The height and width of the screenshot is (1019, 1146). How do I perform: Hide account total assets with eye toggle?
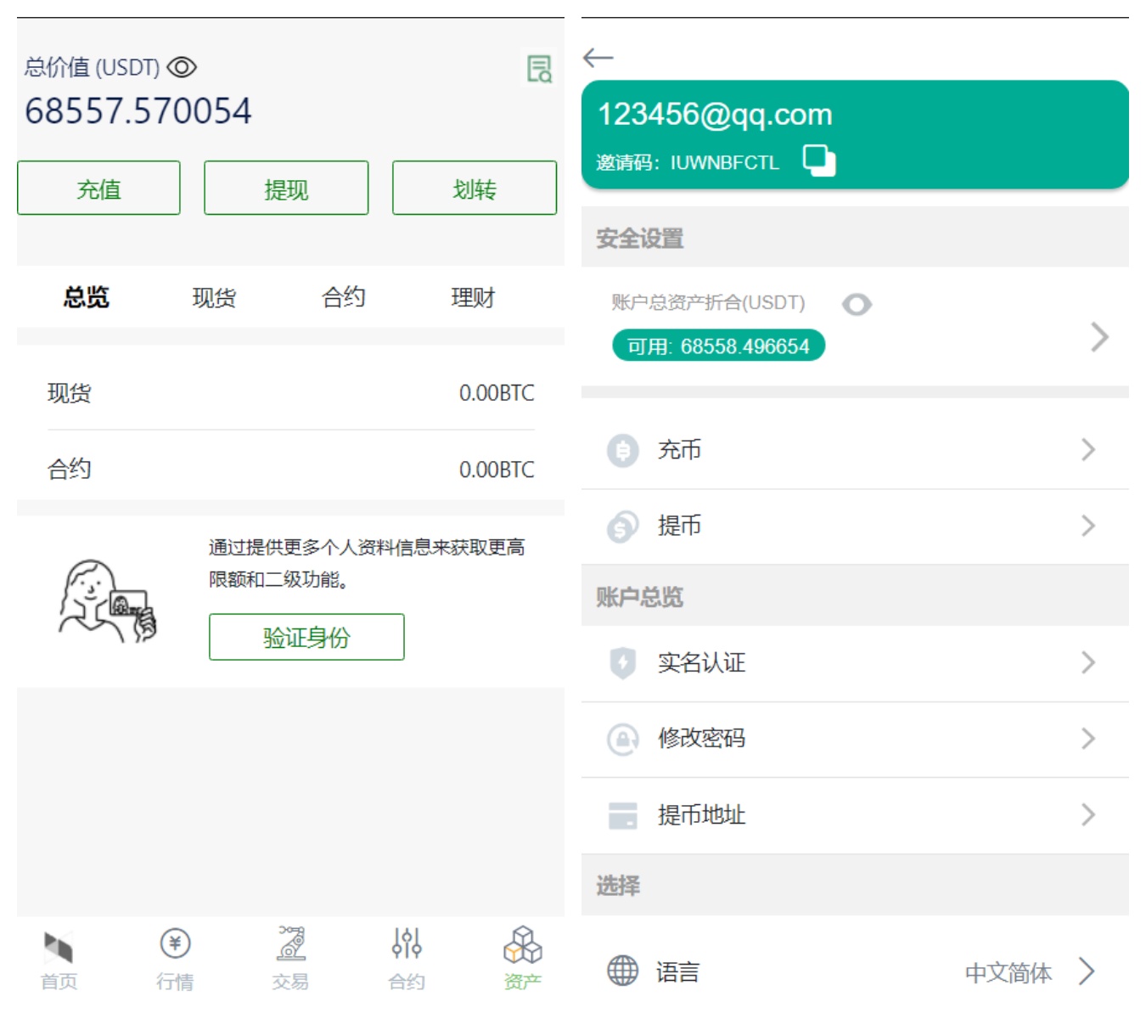click(x=857, y=303)
